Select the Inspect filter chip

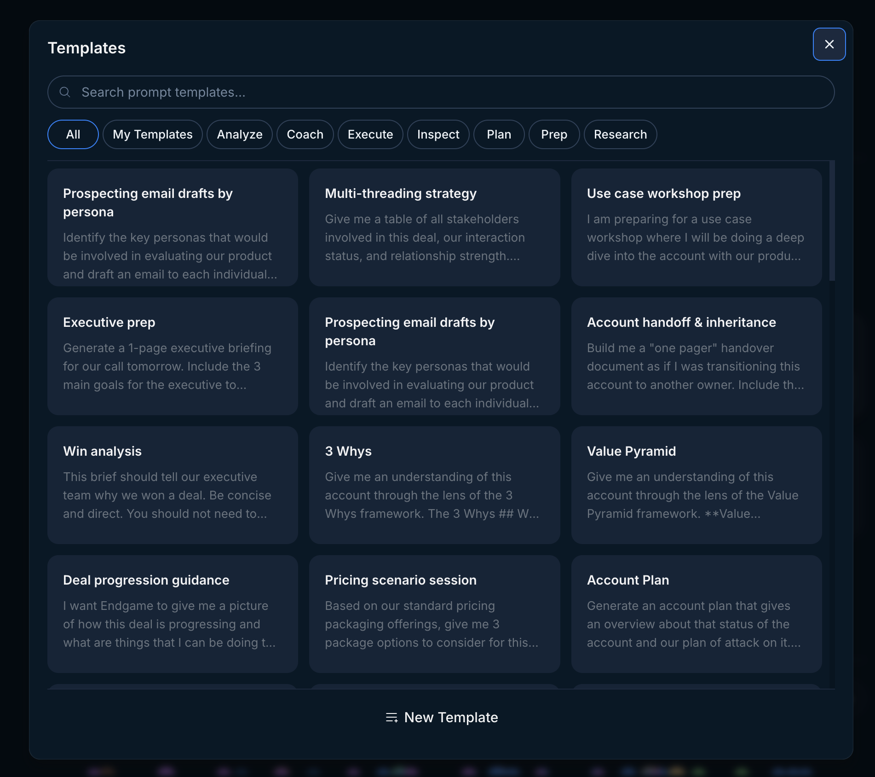coord(438,134)
